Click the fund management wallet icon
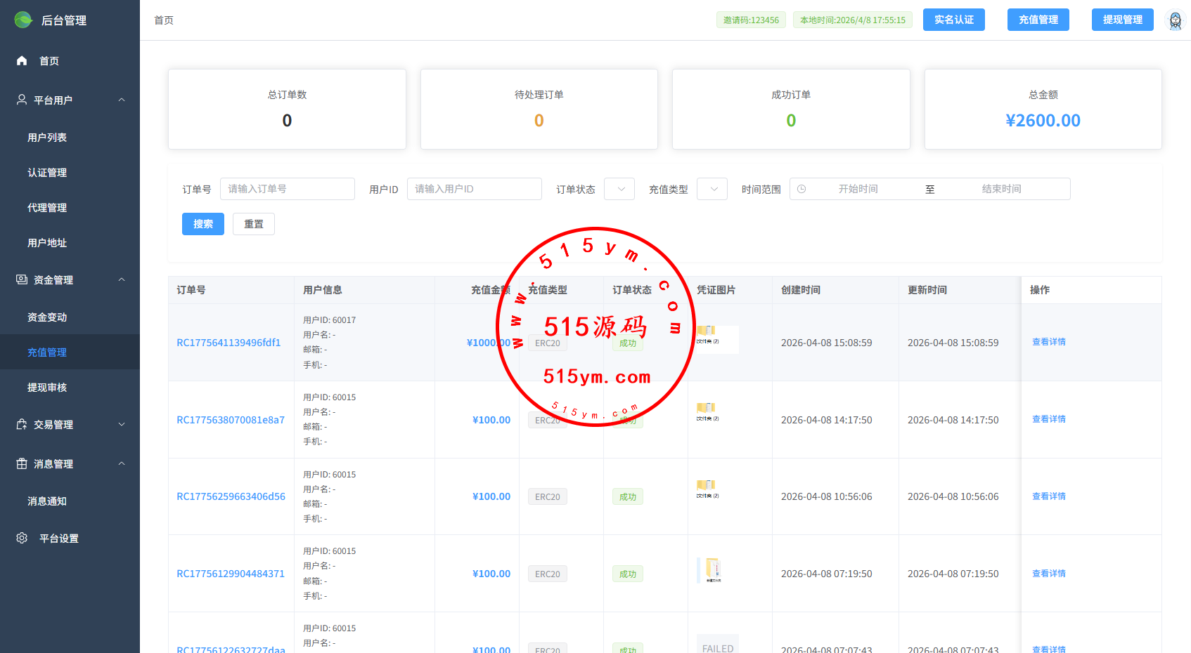The image size is (1191, 653). tap(22, 279)
